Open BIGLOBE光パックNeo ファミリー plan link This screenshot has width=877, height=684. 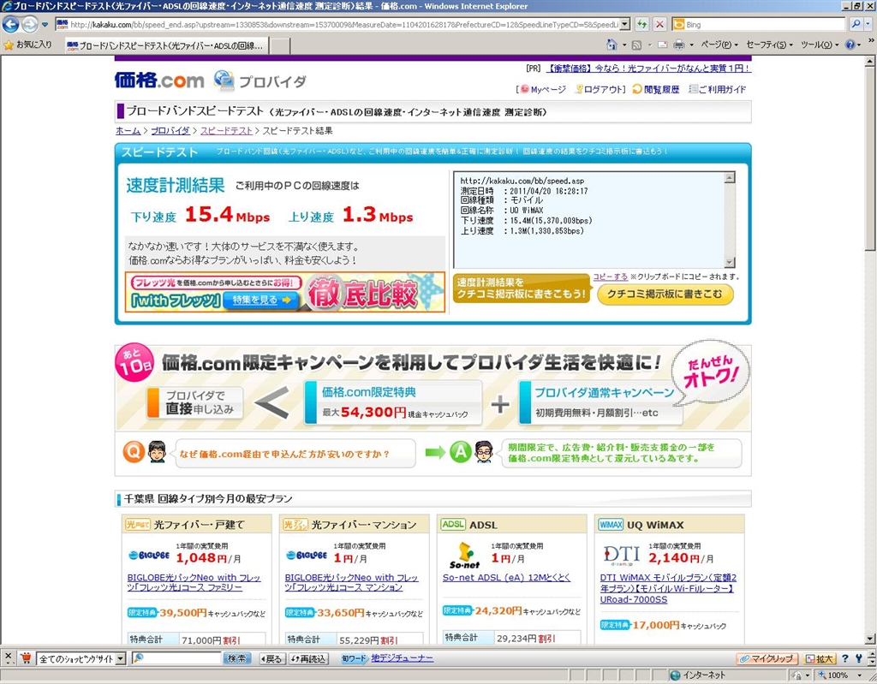194,582
